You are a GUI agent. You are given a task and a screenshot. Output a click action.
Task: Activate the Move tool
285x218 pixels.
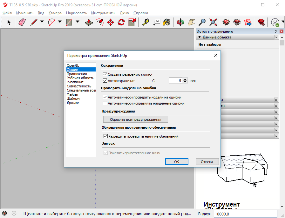point(111,22)
